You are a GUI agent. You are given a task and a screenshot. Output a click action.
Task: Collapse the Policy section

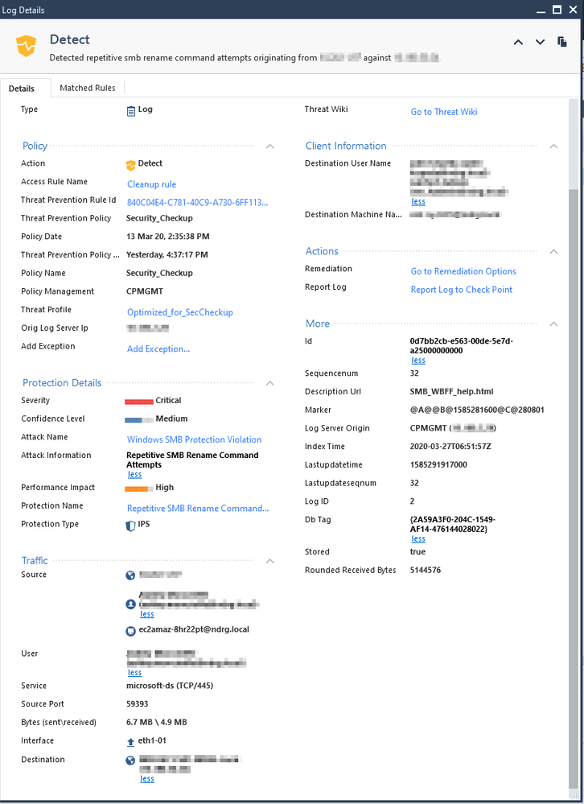[x=270, y=146]
